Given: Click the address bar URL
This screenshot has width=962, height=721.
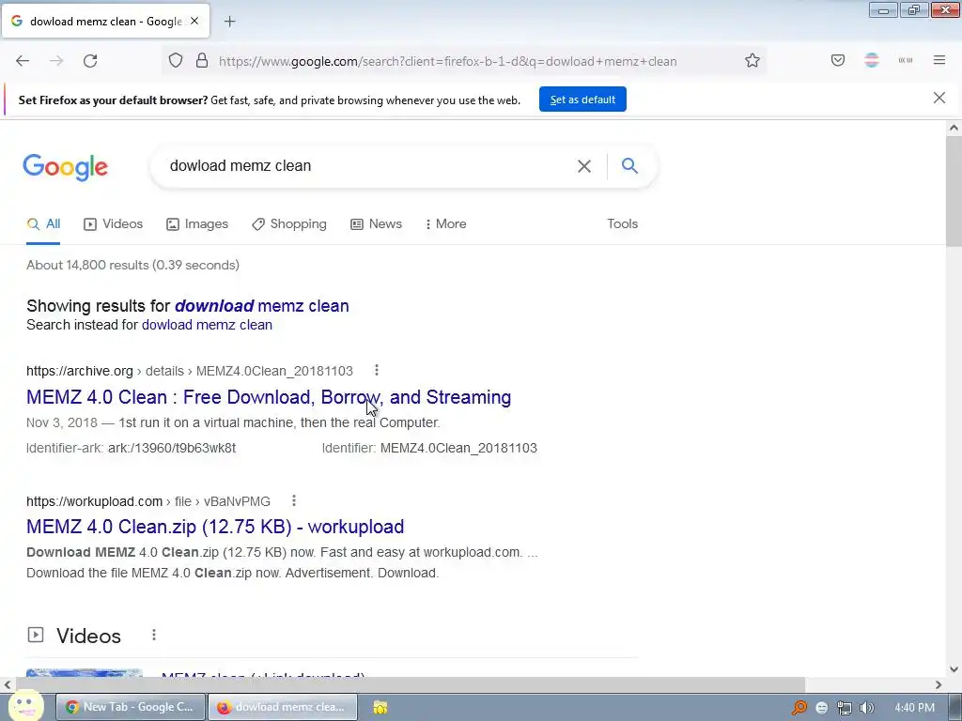Looking at the screenshot, I should (448, 61).
